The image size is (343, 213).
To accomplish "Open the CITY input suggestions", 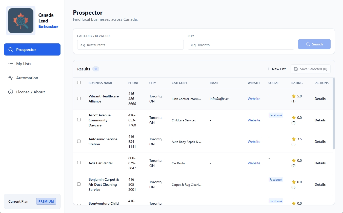I will (240, 45).
